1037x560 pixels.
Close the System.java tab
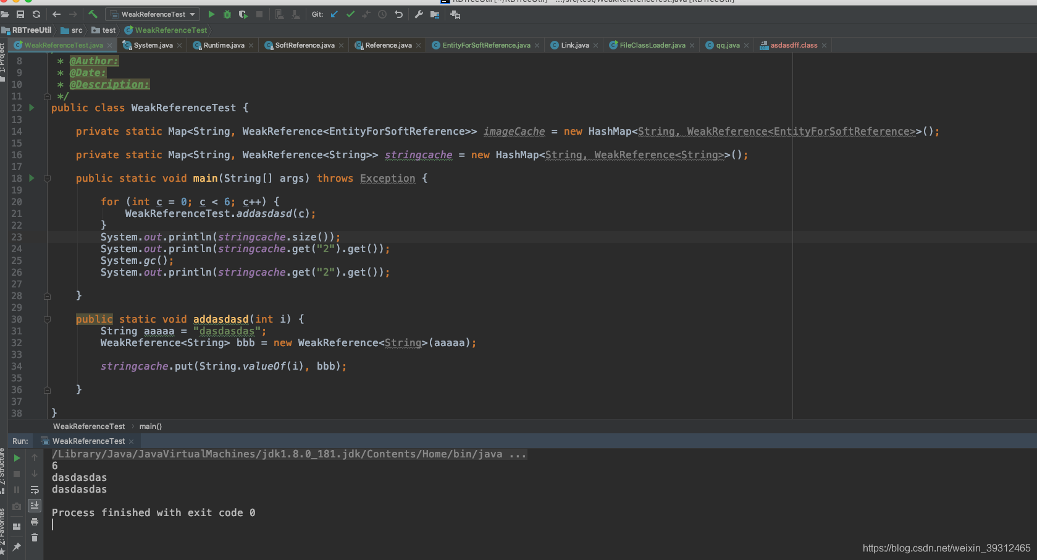(179, 46)
